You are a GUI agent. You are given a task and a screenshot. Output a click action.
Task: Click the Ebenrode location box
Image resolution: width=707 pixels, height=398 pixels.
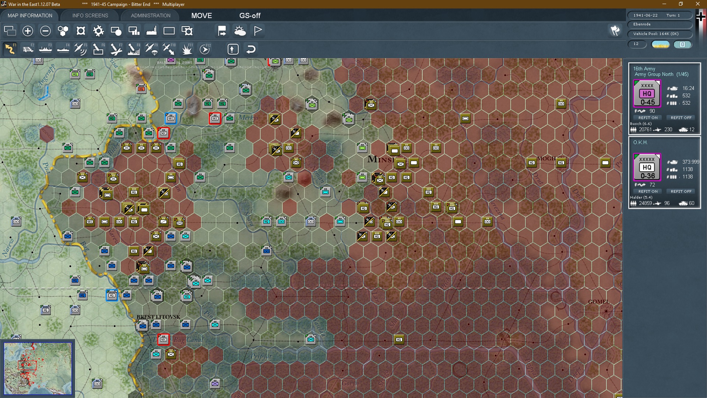coord(659,24)
